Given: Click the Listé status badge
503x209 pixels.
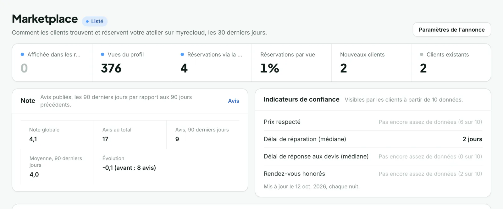Looking at the screenshot, I should click(x=95, y=21).
